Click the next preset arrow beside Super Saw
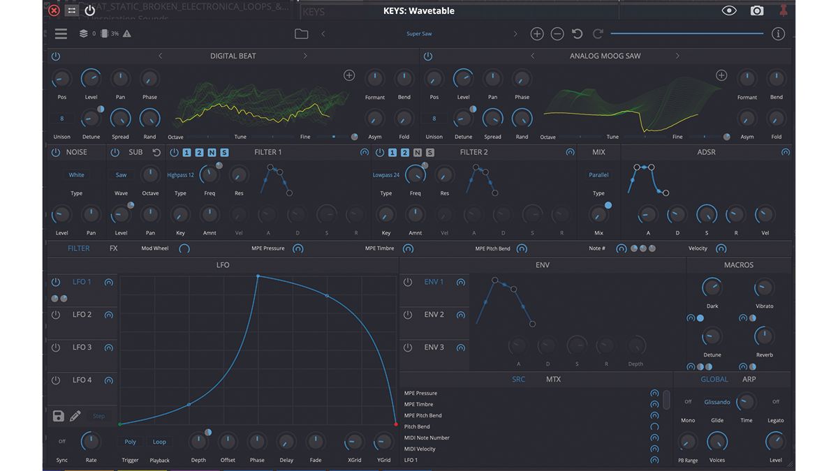Image resolution: width=838 pixels, height=471 pixels. tap(515, 33)
